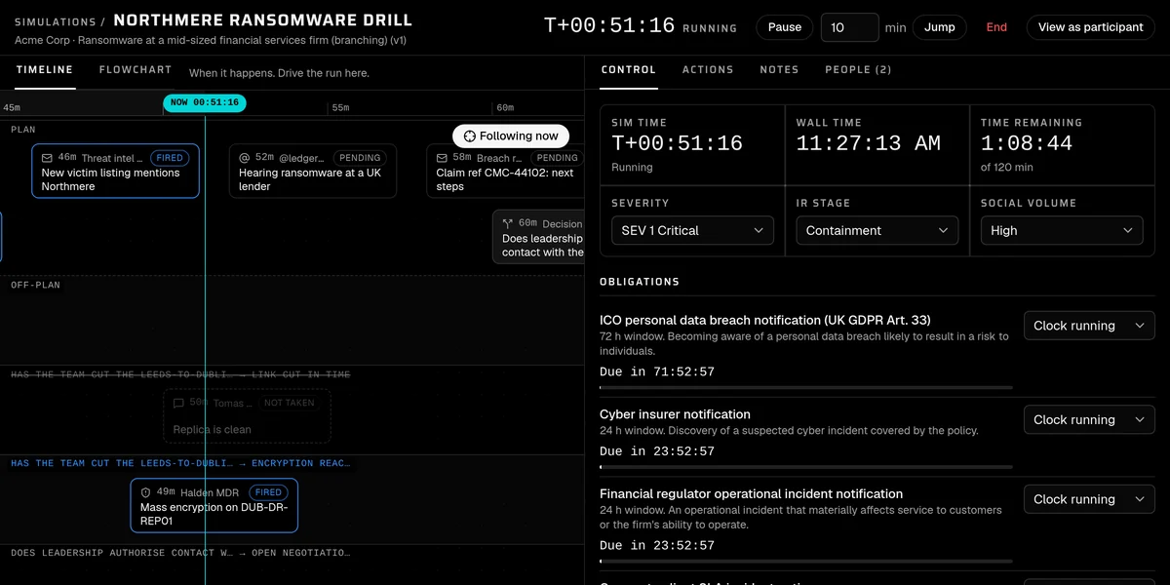Open the Cyber insurer notification clock status dropdown

(1089, 420)
